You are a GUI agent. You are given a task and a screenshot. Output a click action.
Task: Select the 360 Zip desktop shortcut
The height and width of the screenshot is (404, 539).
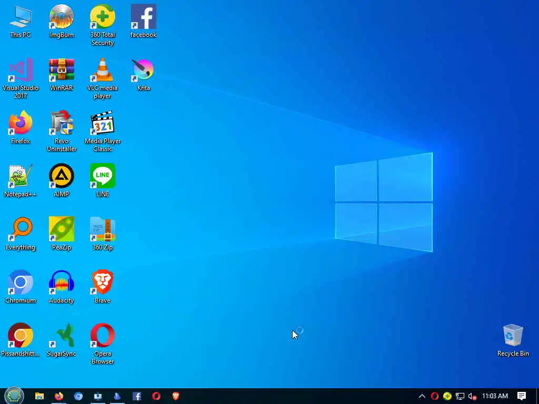(x=103, y=234)
